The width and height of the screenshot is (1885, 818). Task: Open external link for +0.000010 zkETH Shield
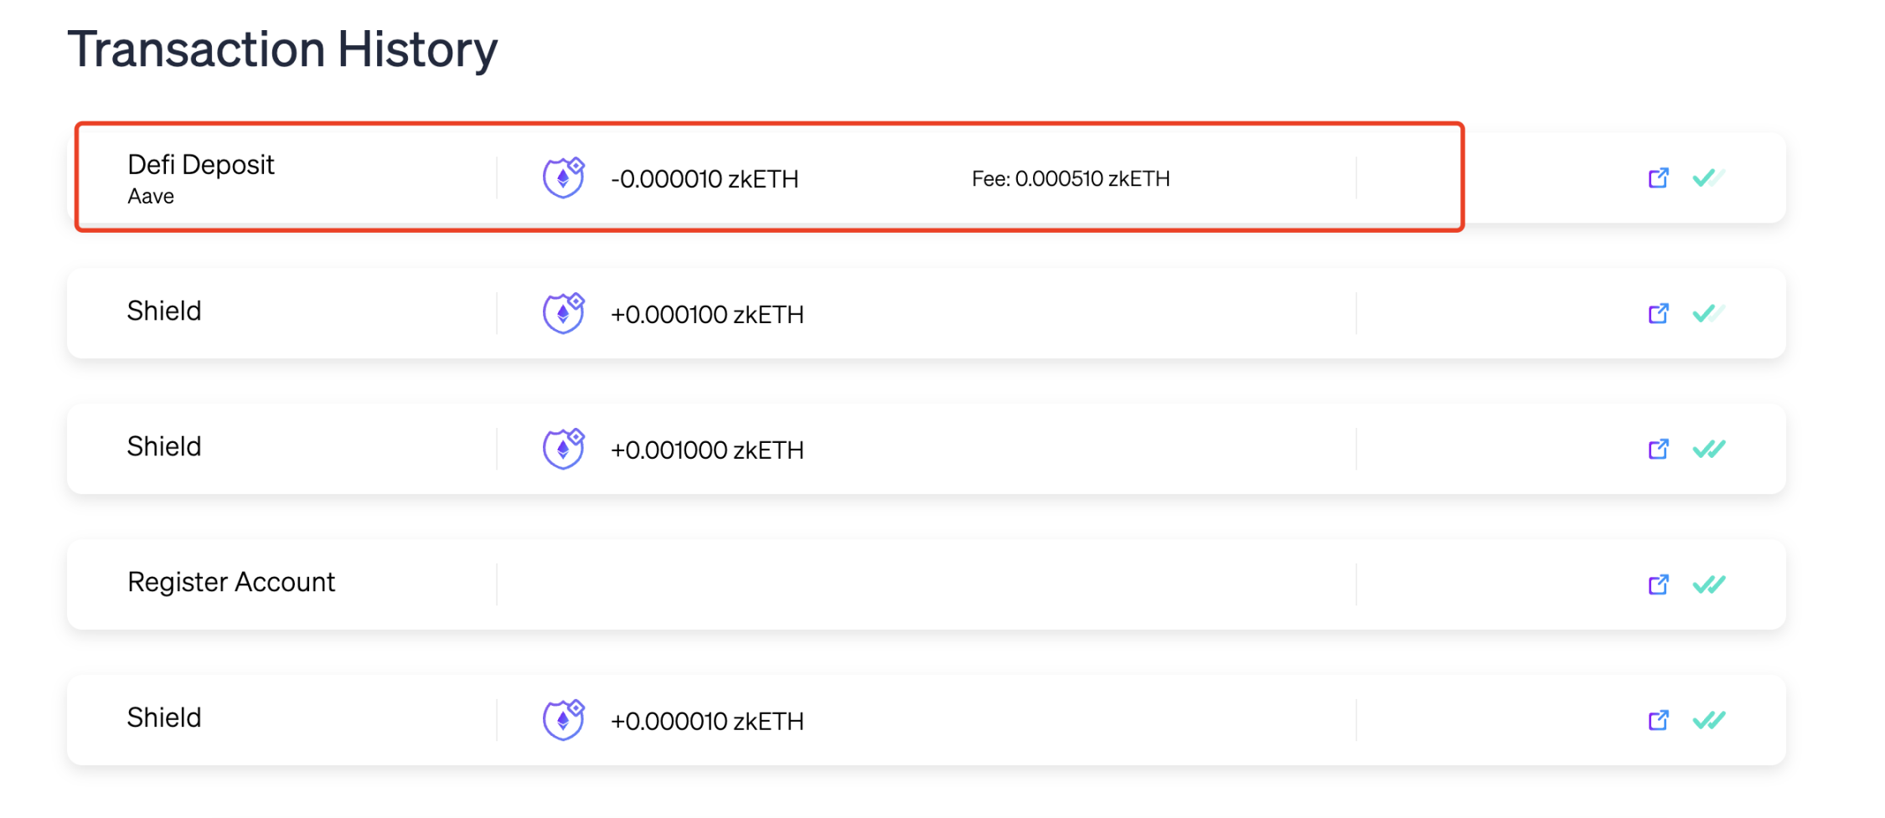coord(1658,720)
